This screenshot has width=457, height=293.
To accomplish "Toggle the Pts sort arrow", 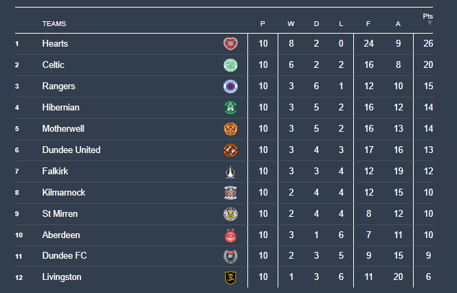I will click(430, 23).
